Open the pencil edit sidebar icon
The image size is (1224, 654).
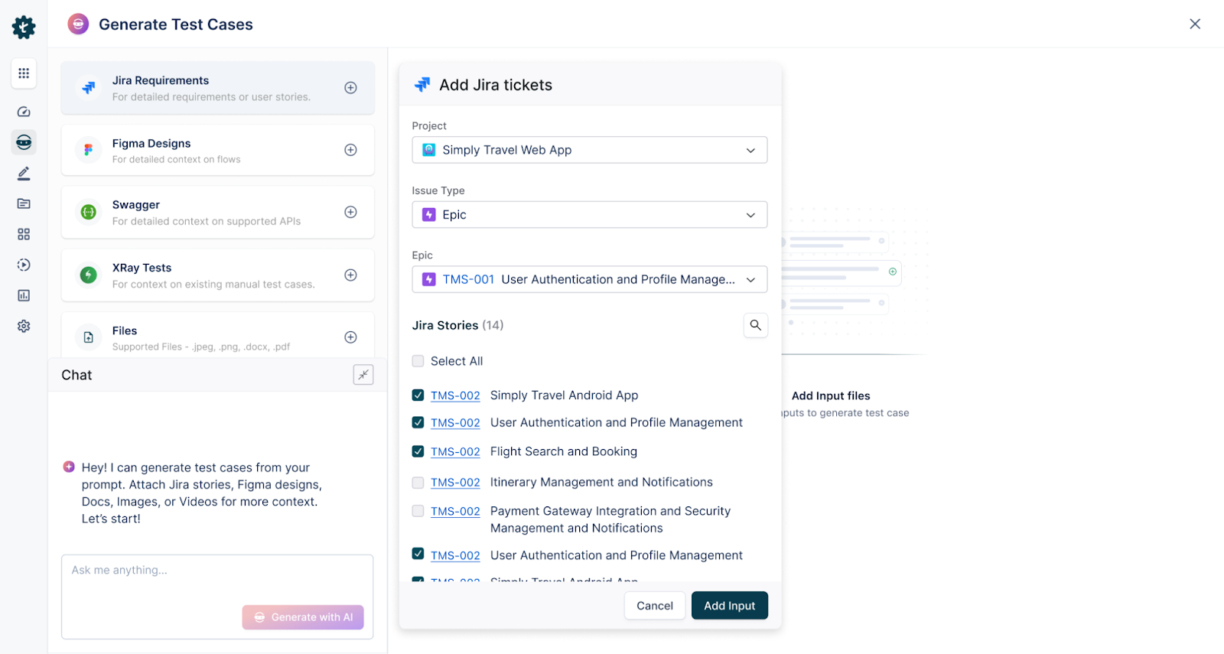(24, 174)
